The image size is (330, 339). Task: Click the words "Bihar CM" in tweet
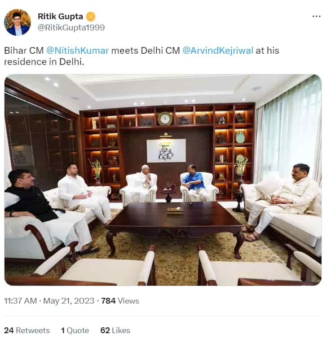click(x=23, y=51)
